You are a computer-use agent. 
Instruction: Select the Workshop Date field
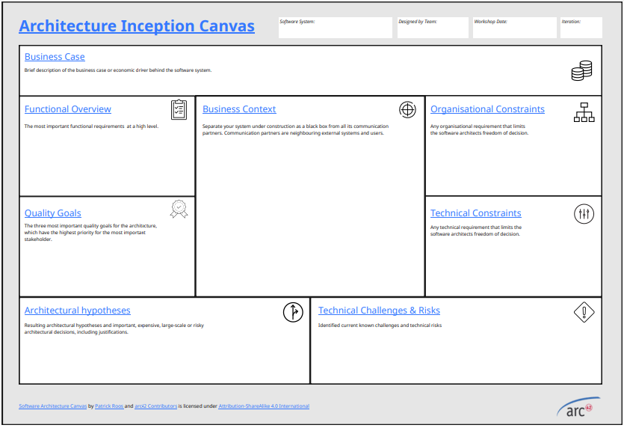pyautogui.click(x=515, y=28)
